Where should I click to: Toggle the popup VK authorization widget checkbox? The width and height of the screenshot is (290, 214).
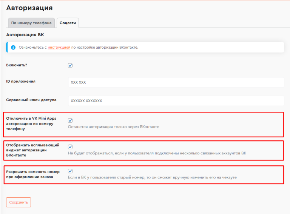[x=70, y=147]
